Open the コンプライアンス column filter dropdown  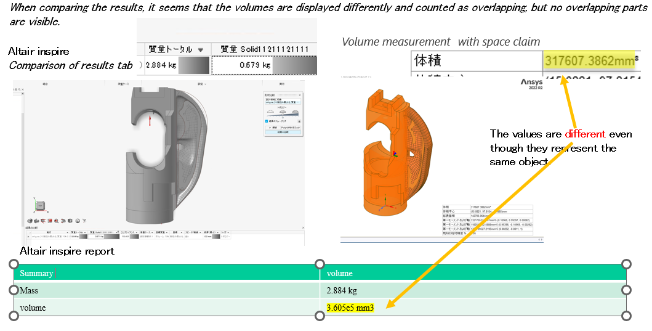pos(137,232)
